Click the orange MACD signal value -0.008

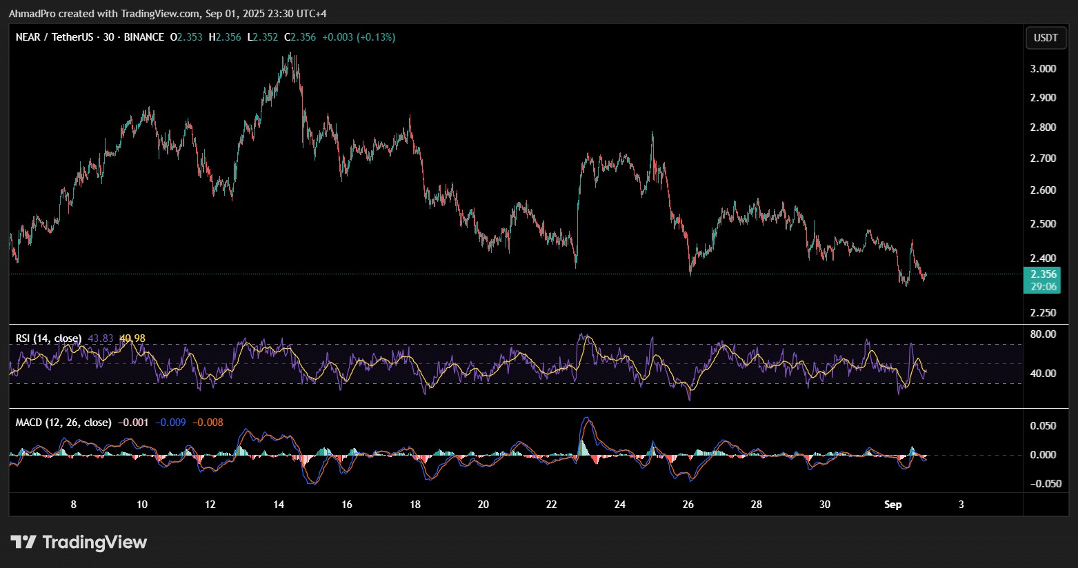[x=208, y=422]
